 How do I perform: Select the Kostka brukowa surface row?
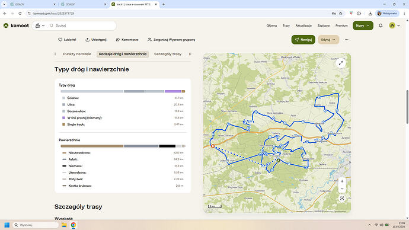tap(123, 186)
